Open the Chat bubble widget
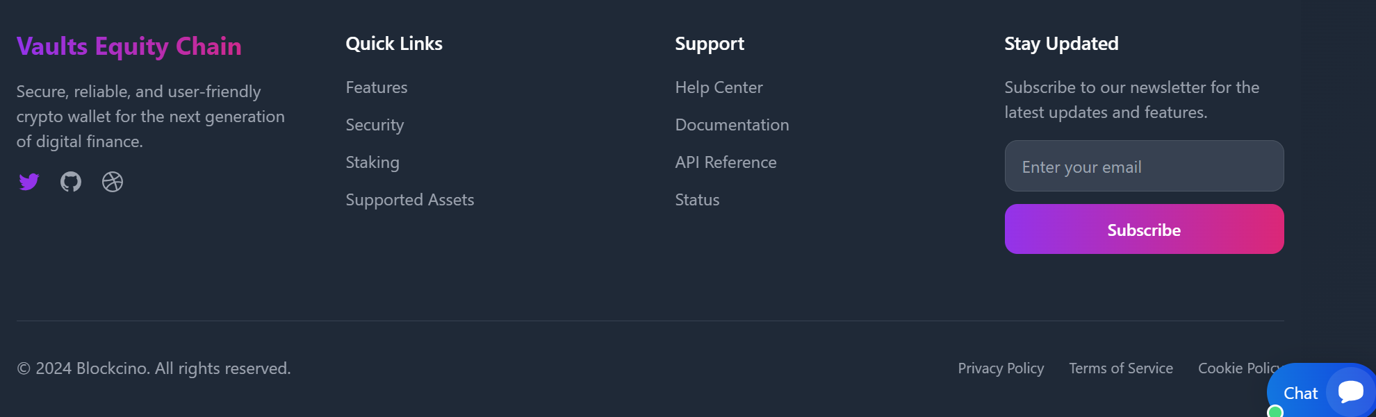 pyautogui.click(x=1350, y=391)
